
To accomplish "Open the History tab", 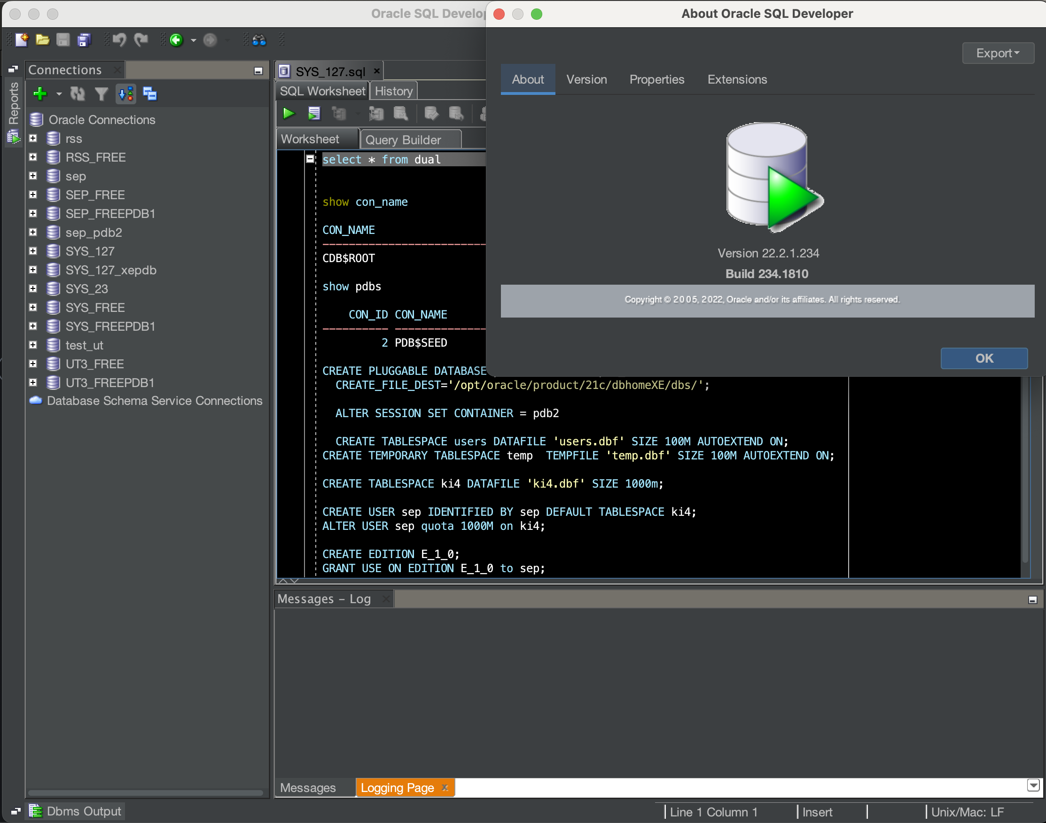I will pyautogui.click(x=394, y=91).
